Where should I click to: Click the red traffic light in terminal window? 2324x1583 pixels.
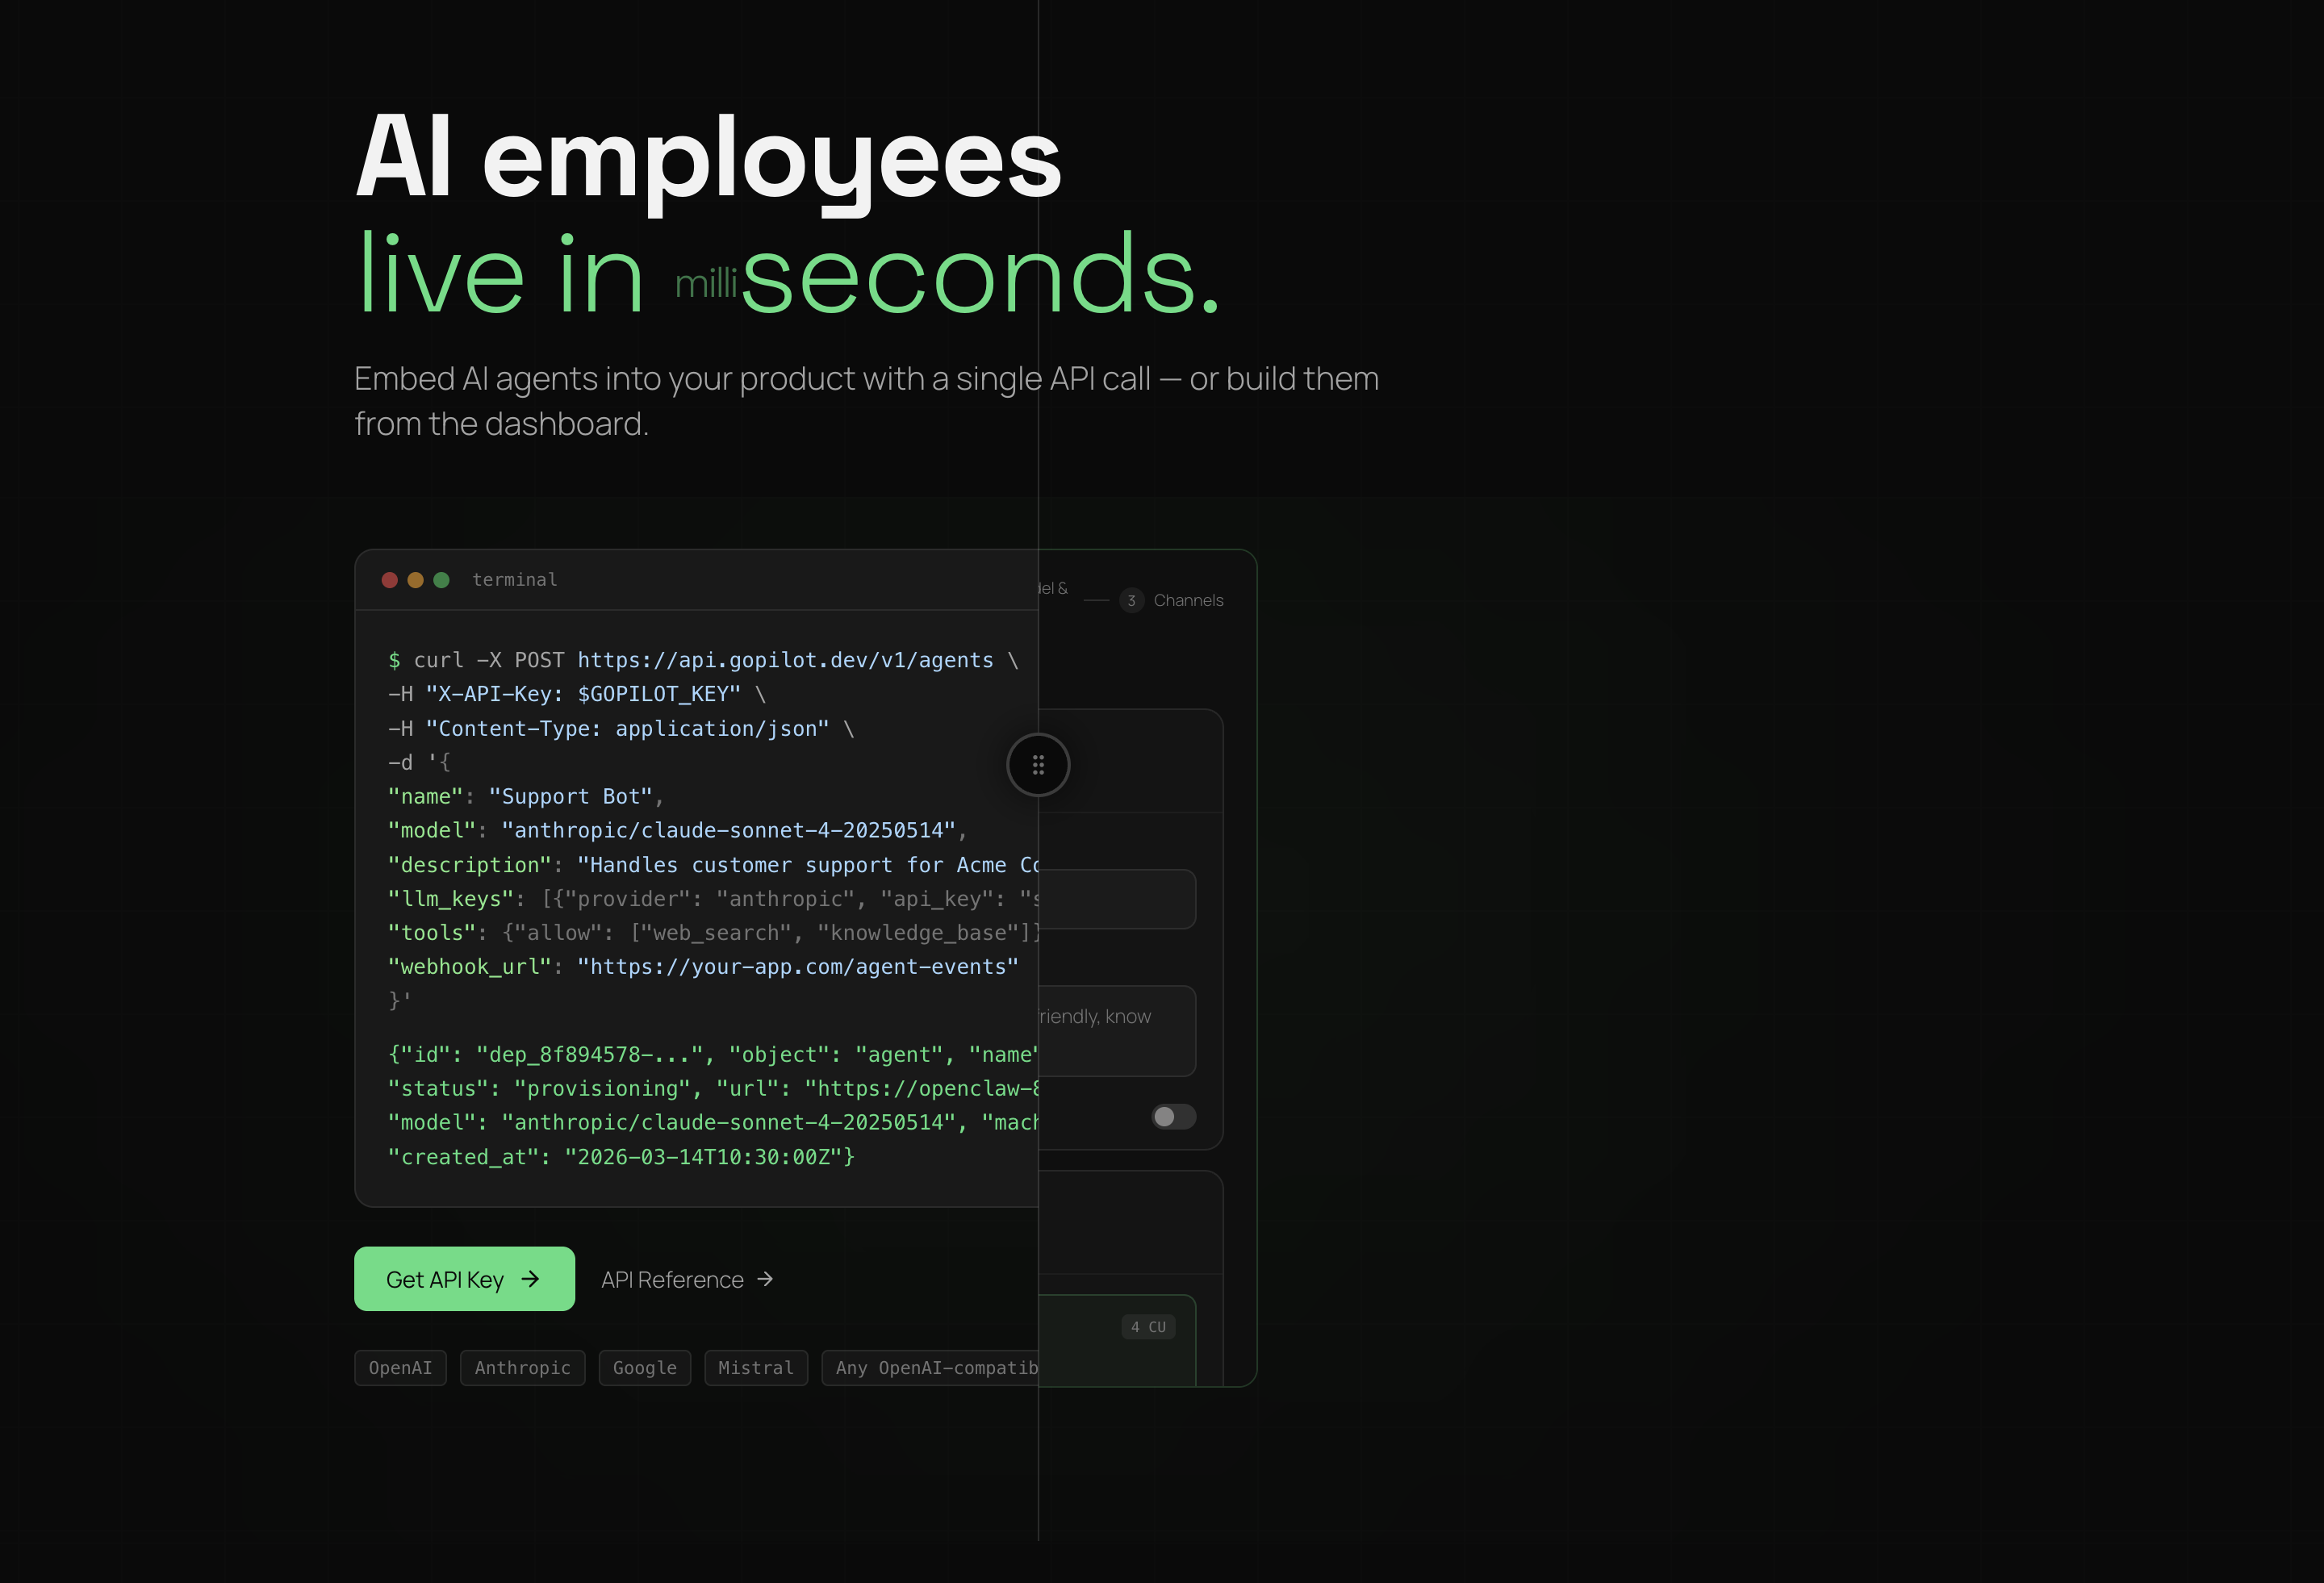pyautogui.click(x=390, y=580)
